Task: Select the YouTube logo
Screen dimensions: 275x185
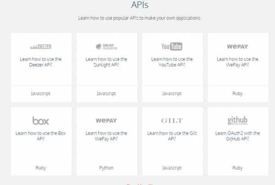Action: click(x=172, y=46)
